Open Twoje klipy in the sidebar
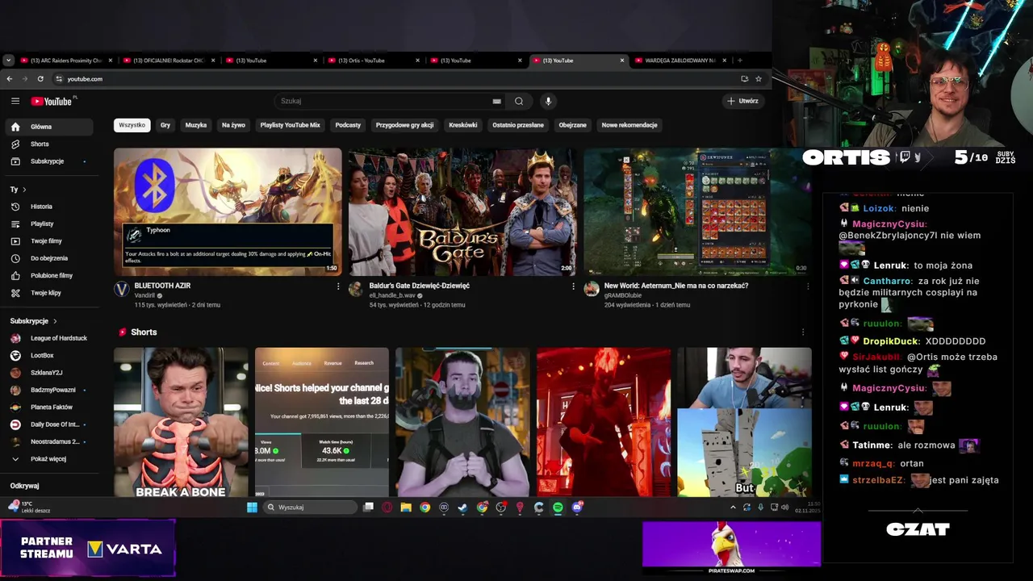 coord(49,293)
